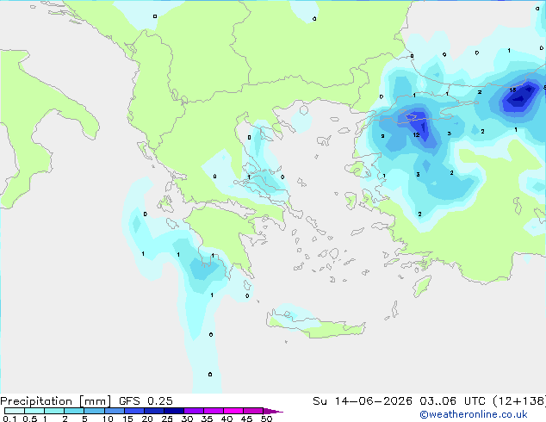
Task: Select the 'GFS 0.25' model label
Action: 146,401
